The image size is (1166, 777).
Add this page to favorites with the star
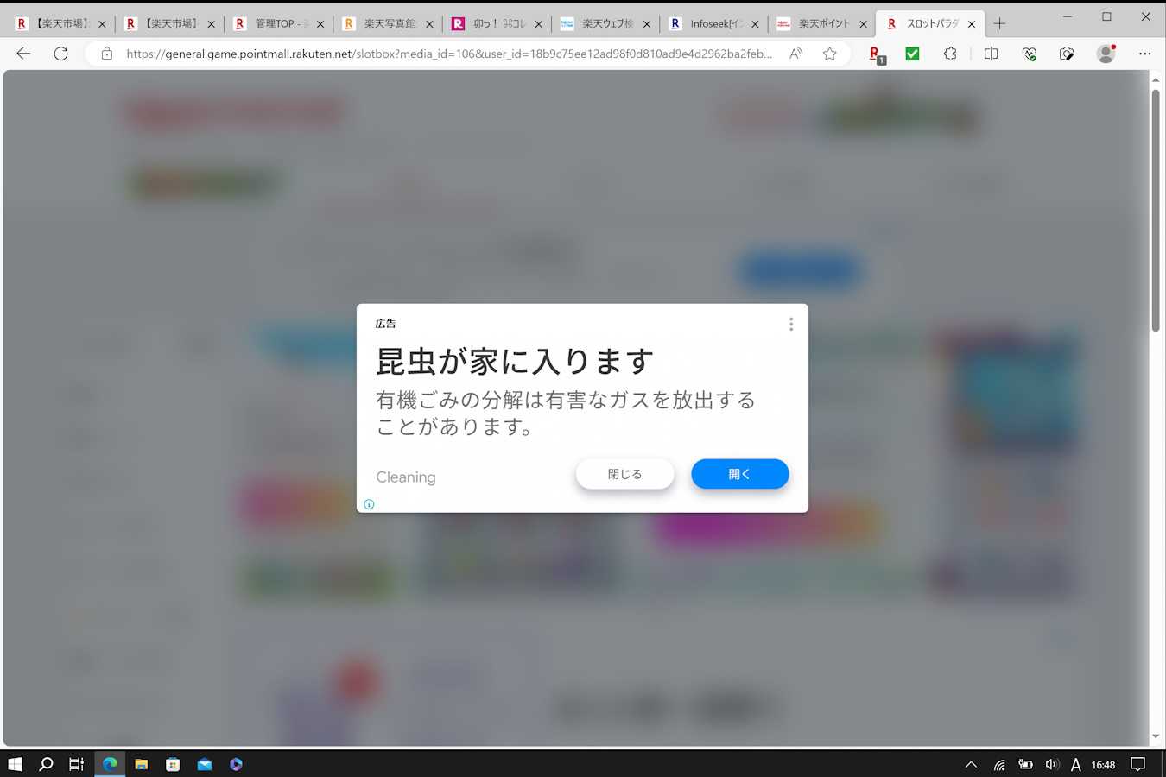pos(830,54)
